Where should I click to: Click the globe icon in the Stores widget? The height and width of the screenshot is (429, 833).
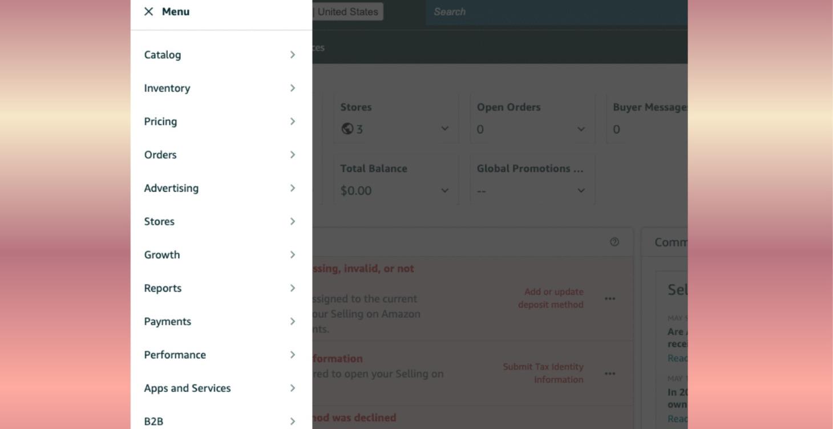pyautogui.click(x=348, y=129)
